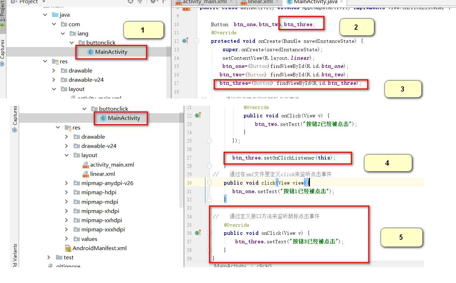The width and height of the screenshot is (456, 283).
Task: Fold the onCreate method on line 12
Action: pos(196,41)
